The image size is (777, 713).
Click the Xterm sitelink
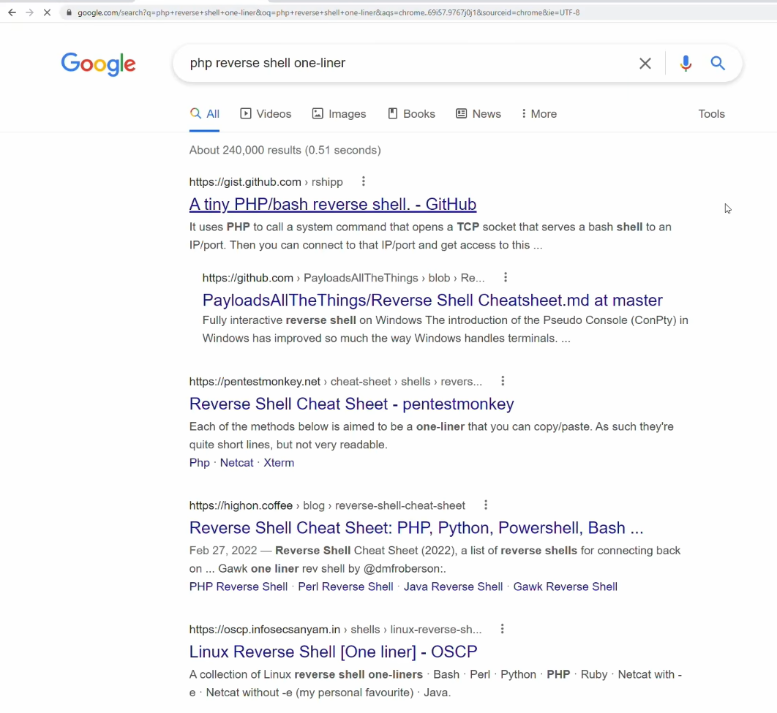point(279,462)
